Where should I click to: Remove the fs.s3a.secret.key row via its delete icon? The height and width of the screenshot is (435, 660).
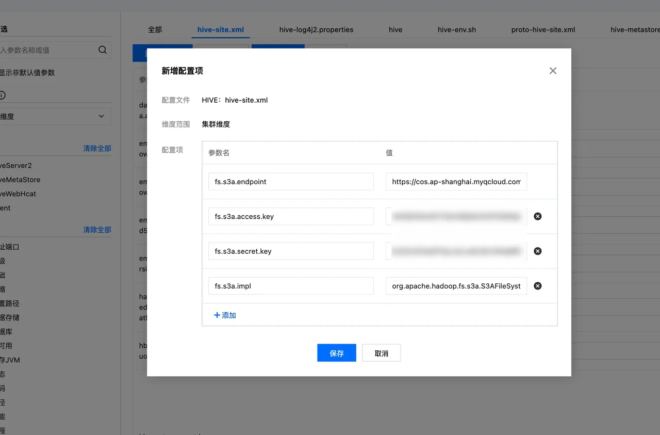click(537, 251)
